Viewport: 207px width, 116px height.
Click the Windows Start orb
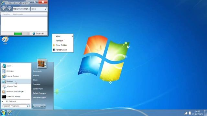coord(3,113)
